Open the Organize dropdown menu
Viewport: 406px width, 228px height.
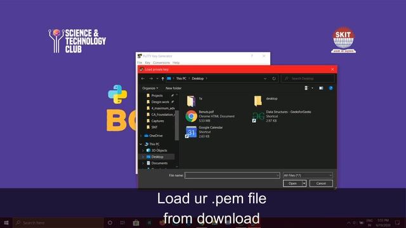click(150, 88)
